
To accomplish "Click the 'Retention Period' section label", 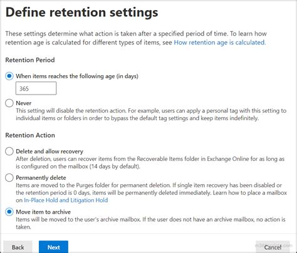I will 30,60.
